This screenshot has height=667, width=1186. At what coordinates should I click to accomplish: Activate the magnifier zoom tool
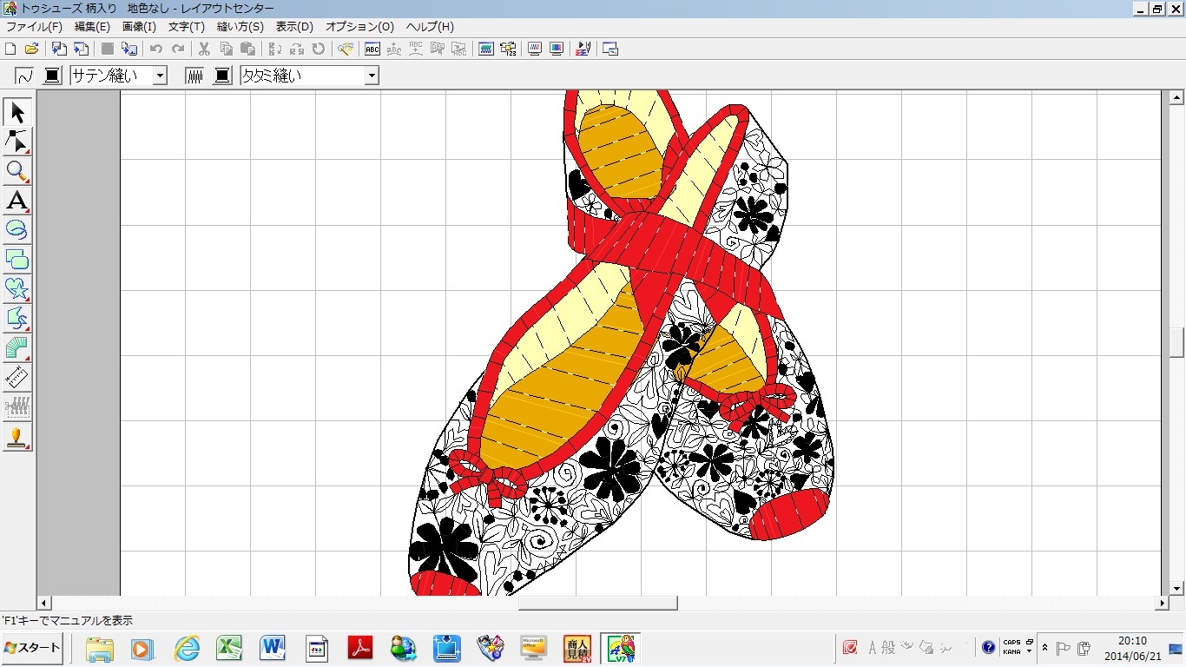17,171
